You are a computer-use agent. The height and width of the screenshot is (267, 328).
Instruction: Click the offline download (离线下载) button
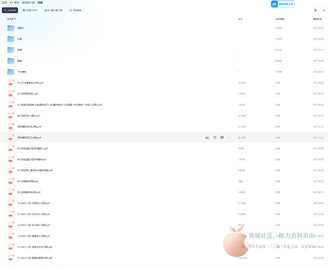tap(54, 10)
